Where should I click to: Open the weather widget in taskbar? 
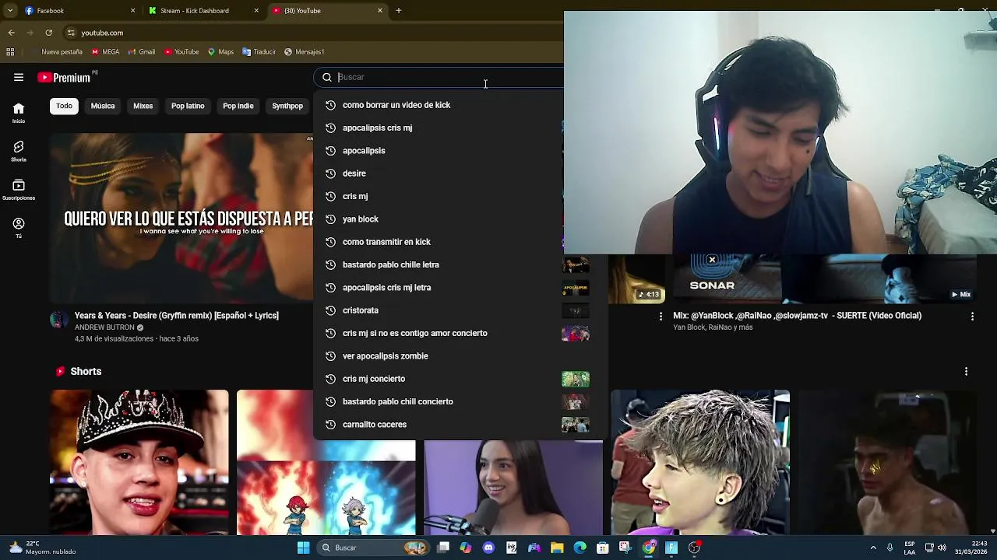(43, 548)
